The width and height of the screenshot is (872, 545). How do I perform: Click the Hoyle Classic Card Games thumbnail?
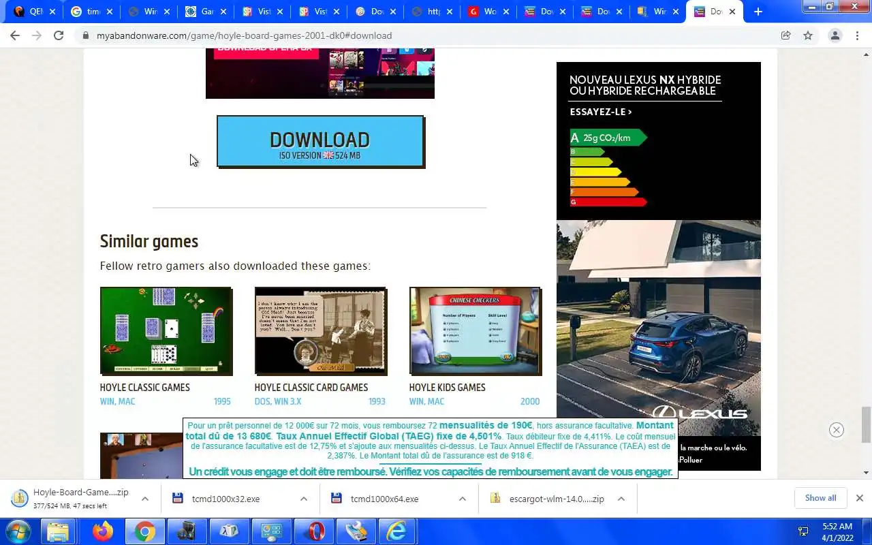(321, 331)
